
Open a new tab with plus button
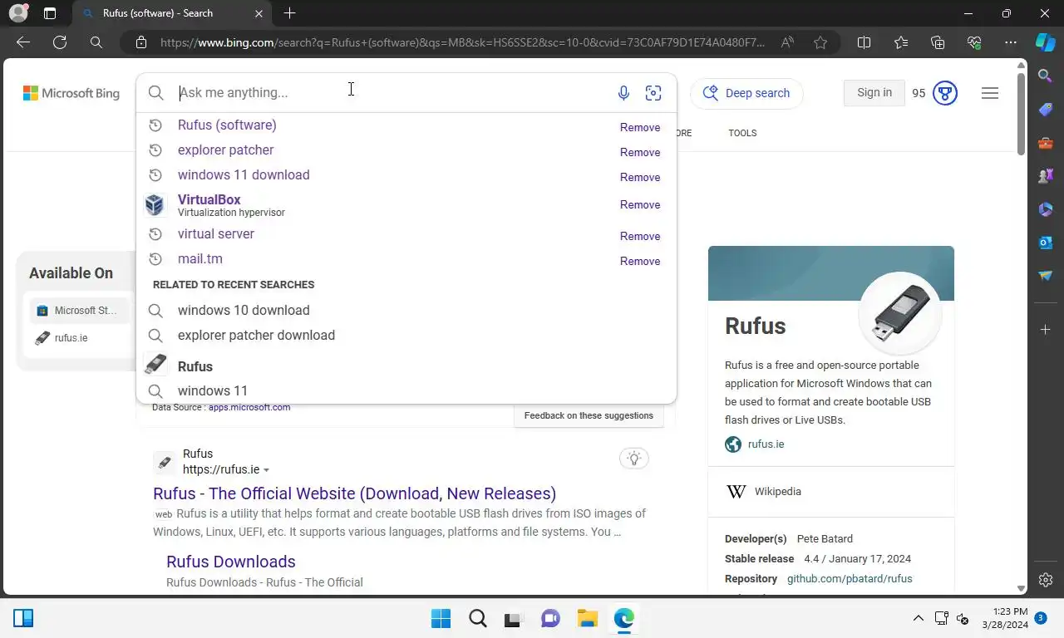coord(289,13)
